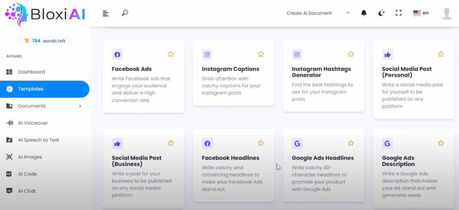
Task: Open the en language selector
Action: (420, 13)
